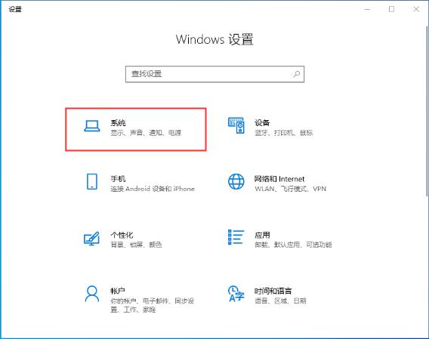429x339 pixels.
Task: Close the 设置 window
Action: tap(416, 9)
